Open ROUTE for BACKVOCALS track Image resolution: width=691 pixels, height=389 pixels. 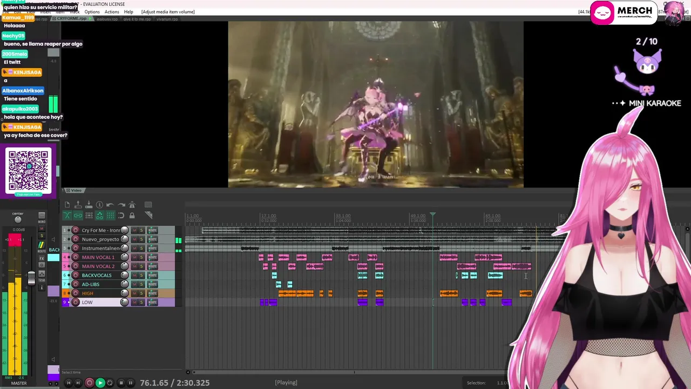pos(152,275)
